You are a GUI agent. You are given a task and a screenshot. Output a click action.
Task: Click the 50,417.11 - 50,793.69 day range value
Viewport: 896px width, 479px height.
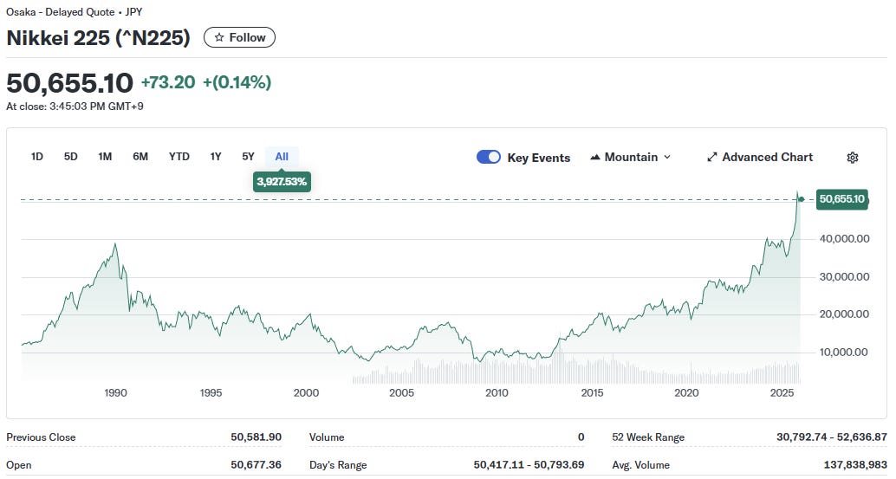[529, 465]
